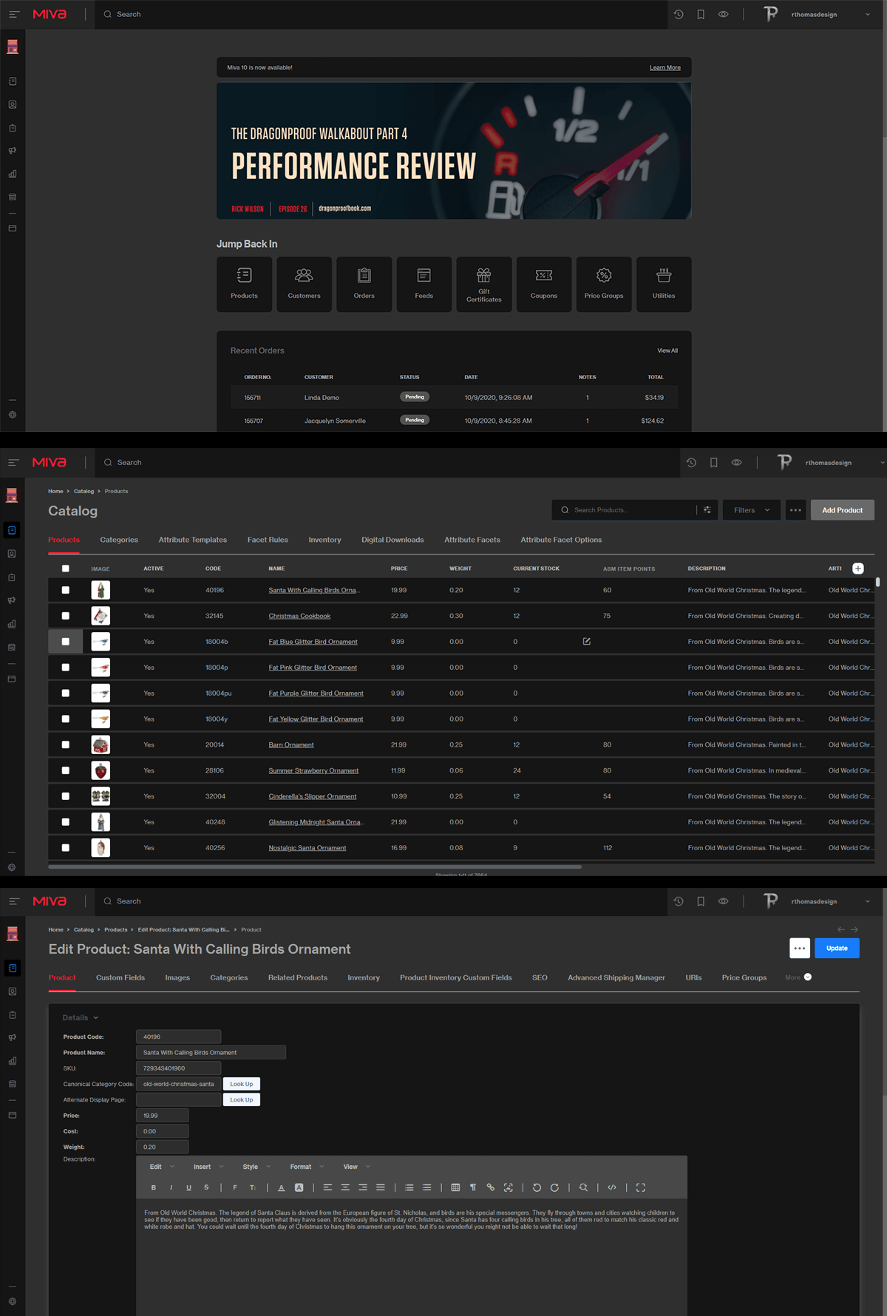Click the horizontal scrollbar under the product table
The image size is (887, 1316).
tap(315, 866)
